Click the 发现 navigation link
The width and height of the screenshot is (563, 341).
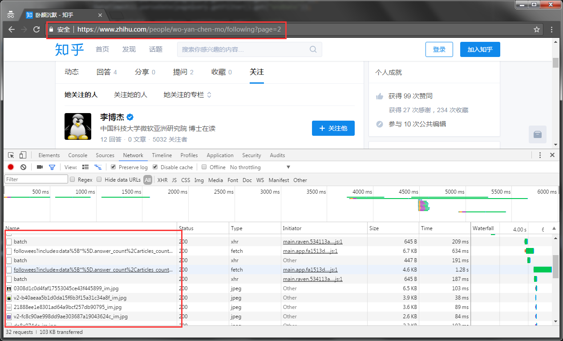tap(129, 49)
